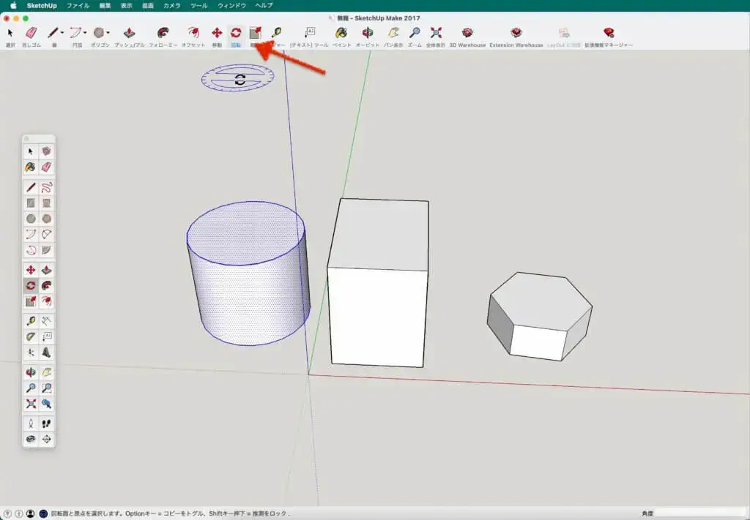Screen dimensions: 750x520
Task: Click the rotate tool in floating palette
Action: click(31, 285)
